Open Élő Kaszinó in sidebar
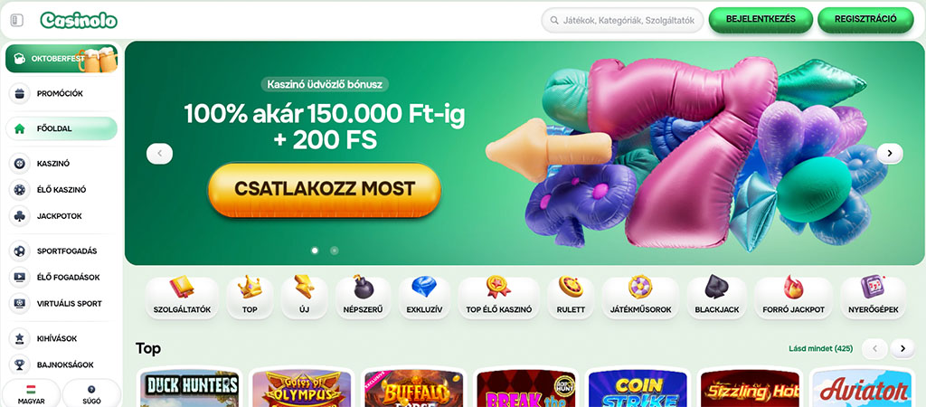 [x=61, y=190]
